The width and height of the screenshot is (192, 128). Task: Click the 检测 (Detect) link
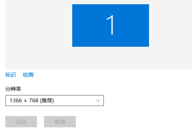coord(28,75)
